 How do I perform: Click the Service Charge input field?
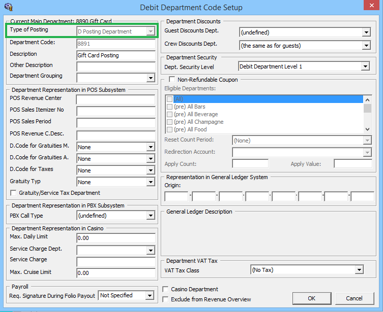(116, 262)
